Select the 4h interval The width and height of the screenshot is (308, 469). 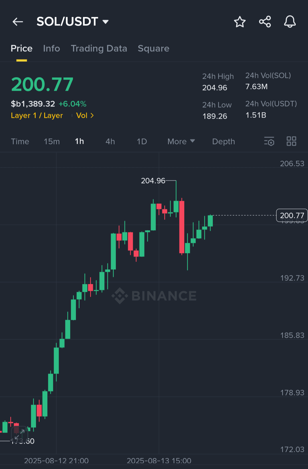[x=110, y=141]
